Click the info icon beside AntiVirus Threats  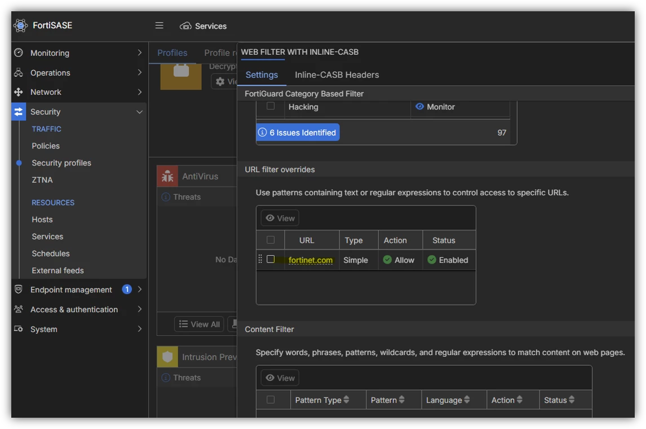[166, 197]
